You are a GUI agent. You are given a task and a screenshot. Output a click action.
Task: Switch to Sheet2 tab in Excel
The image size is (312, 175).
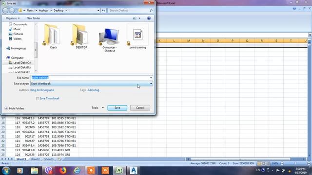point(35,159)
